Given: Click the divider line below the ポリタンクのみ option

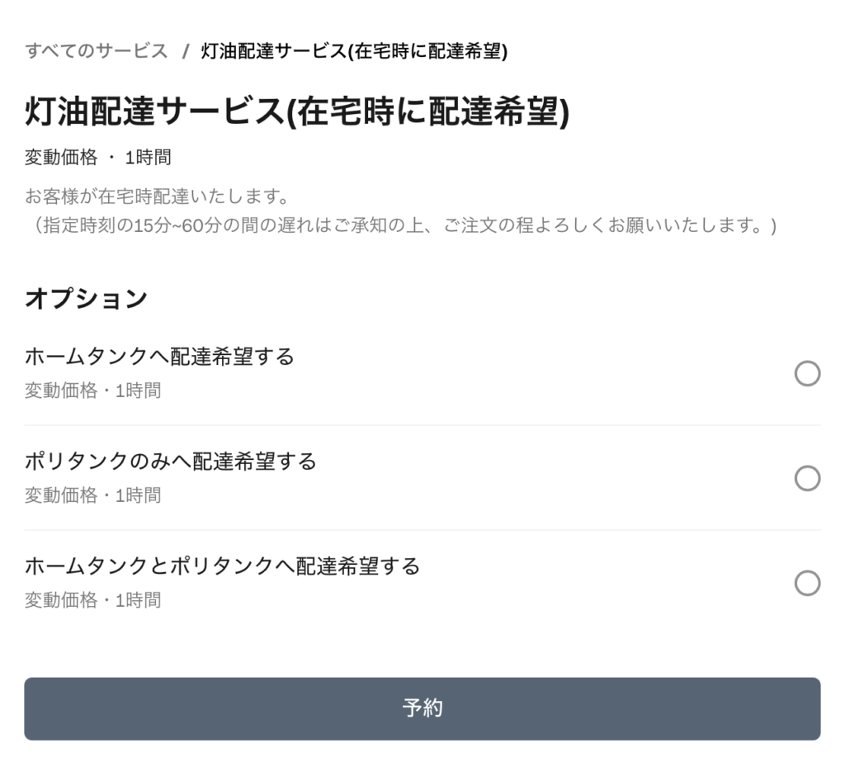Looking at the screenshot, I should click(x=422, y=529).
